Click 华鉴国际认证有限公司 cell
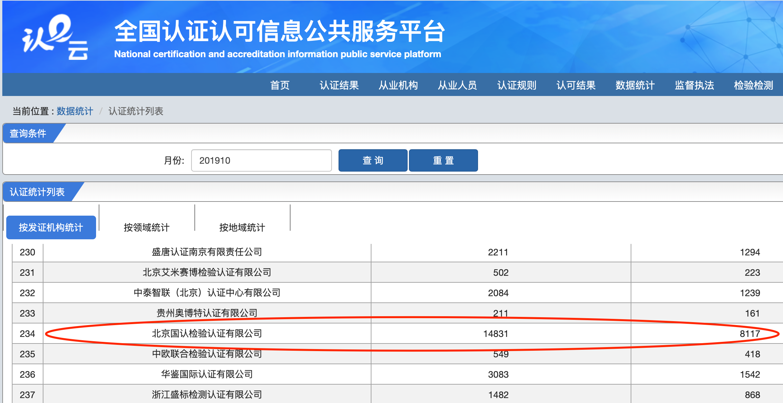Viewport: 783px width, 403px height. (207, 374)
